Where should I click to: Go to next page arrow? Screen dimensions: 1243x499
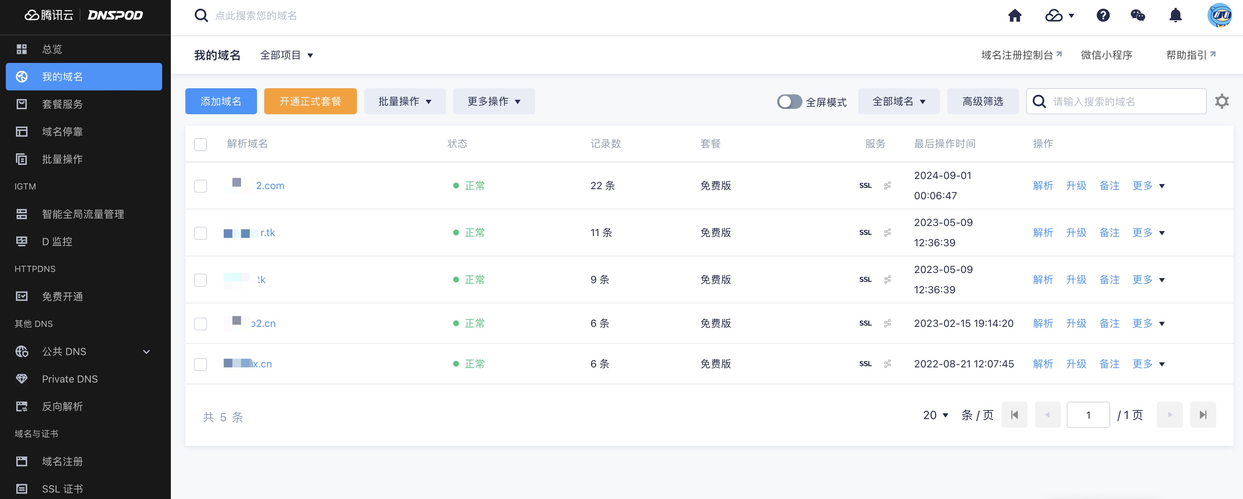pos(1170,415)
